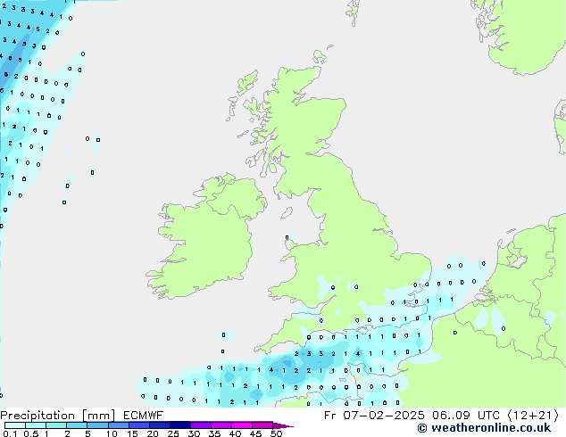Click the 10–15 mm blue legend swatch
566x437 pixels.
(119, 425)
